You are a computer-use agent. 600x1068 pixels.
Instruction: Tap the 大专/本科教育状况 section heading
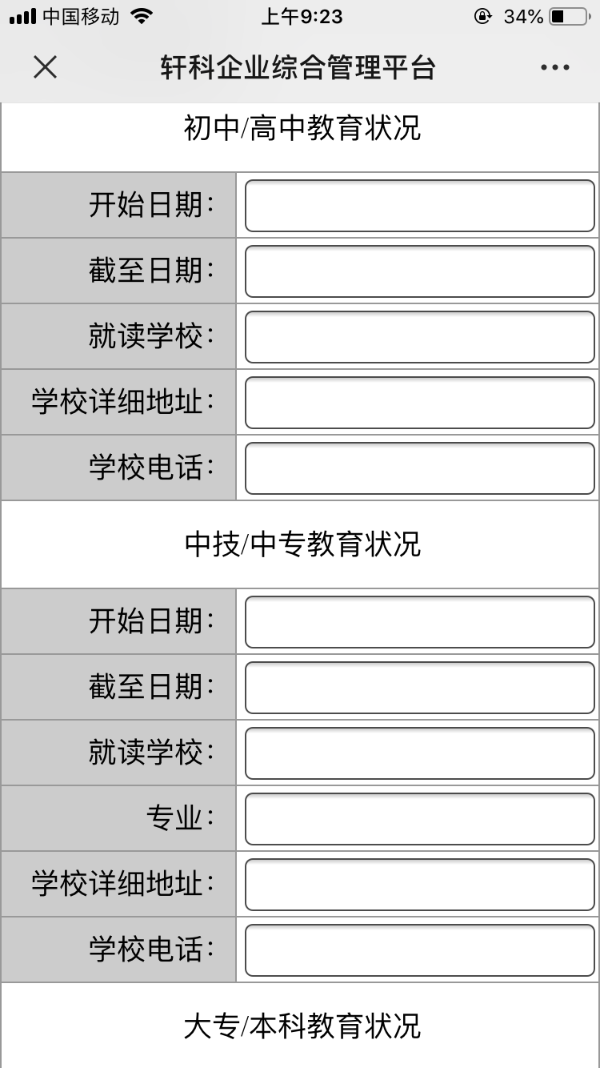tap(302, 1026)
